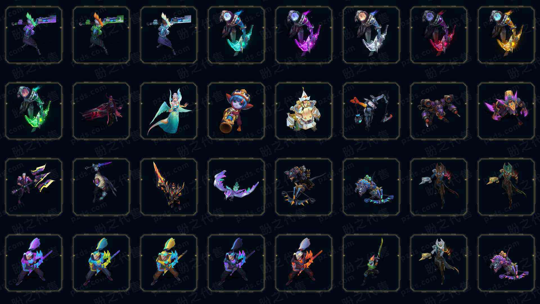
Task: Select the angel with teal wings skin
Action: (169, 111)
